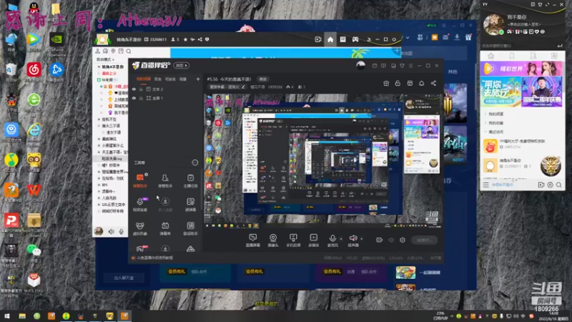Switch to the fourth scene tab
The image size is (572, 322).
pos(183,79)
